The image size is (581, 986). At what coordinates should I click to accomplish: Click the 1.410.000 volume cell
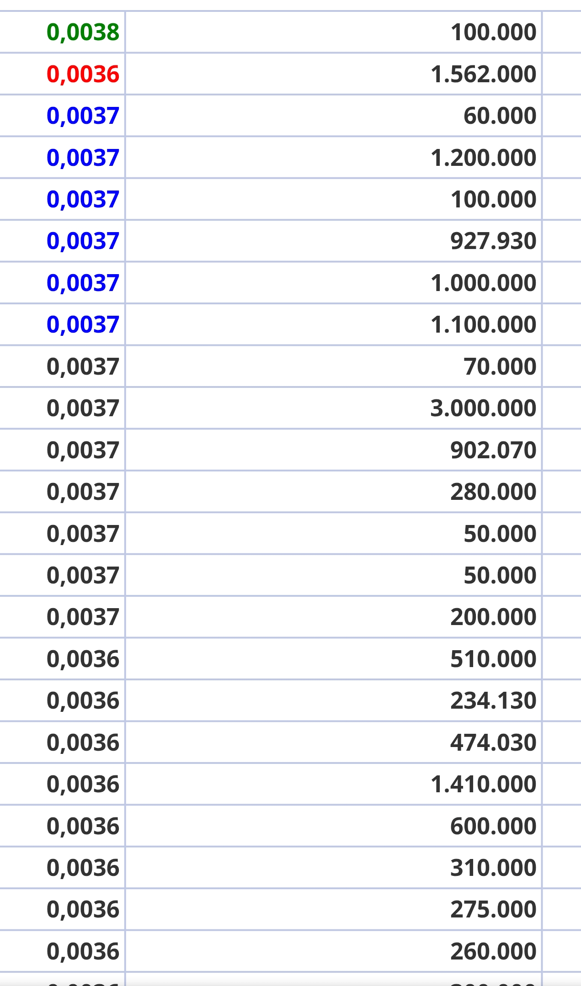point(334,785)
